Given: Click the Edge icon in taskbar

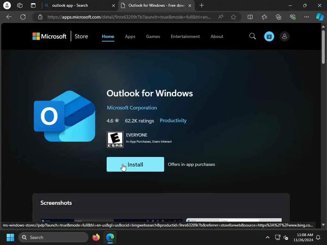Looking at the screenshot, I should 110,237.
